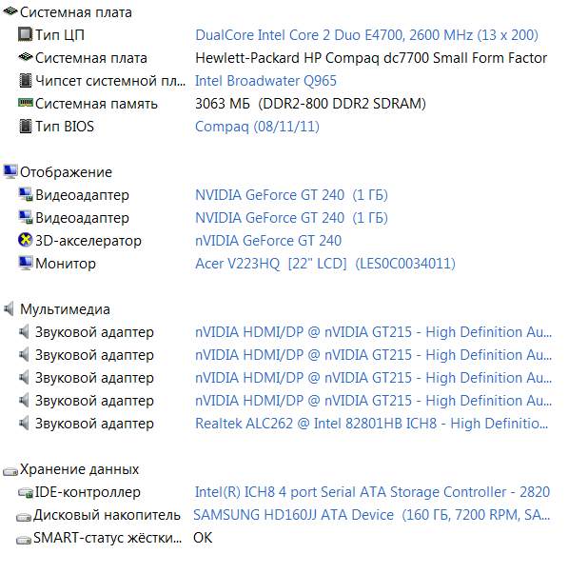Click the 3D-акселератор icon
The height and width of the screenshot is (574, 588).
pyautogui.click(x=26, y=241)
